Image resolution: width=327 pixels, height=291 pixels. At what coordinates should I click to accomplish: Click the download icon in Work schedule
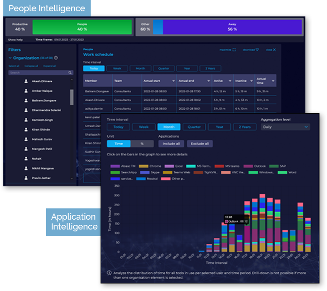(x=257, y=49)
